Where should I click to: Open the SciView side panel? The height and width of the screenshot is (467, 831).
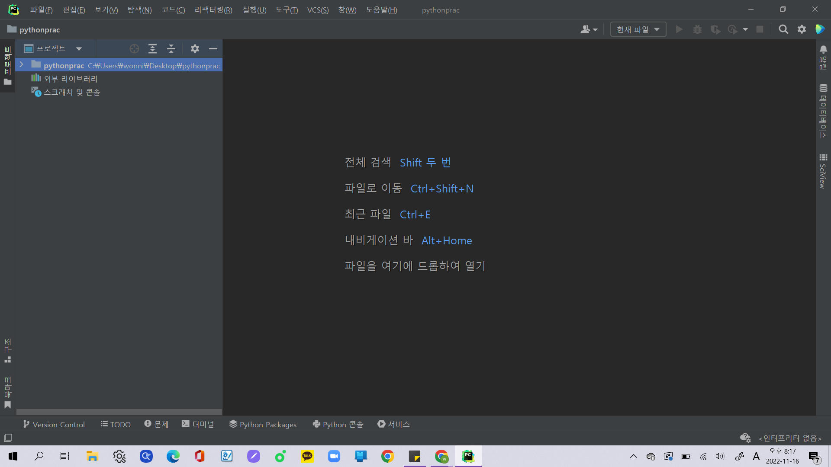click(x=823, y=171)
